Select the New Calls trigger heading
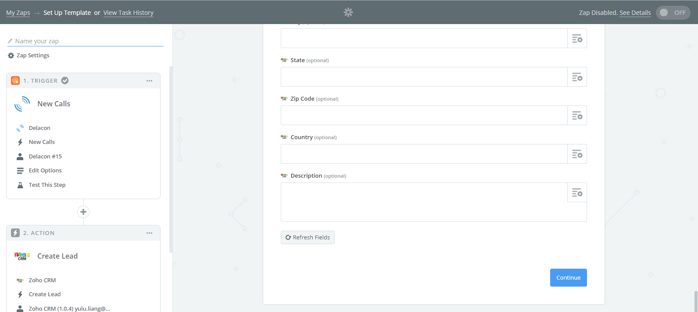The image size is (698, 312). (54, 104)
